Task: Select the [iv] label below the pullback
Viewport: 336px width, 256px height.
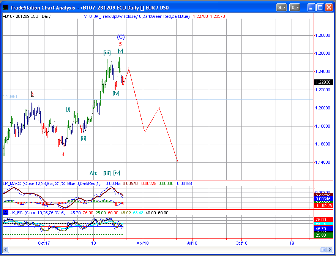Action: [116, 93]
